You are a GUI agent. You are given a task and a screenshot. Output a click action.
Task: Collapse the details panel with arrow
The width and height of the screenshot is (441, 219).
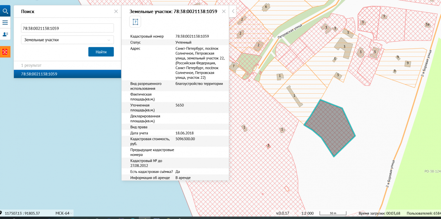pos(233,11)
